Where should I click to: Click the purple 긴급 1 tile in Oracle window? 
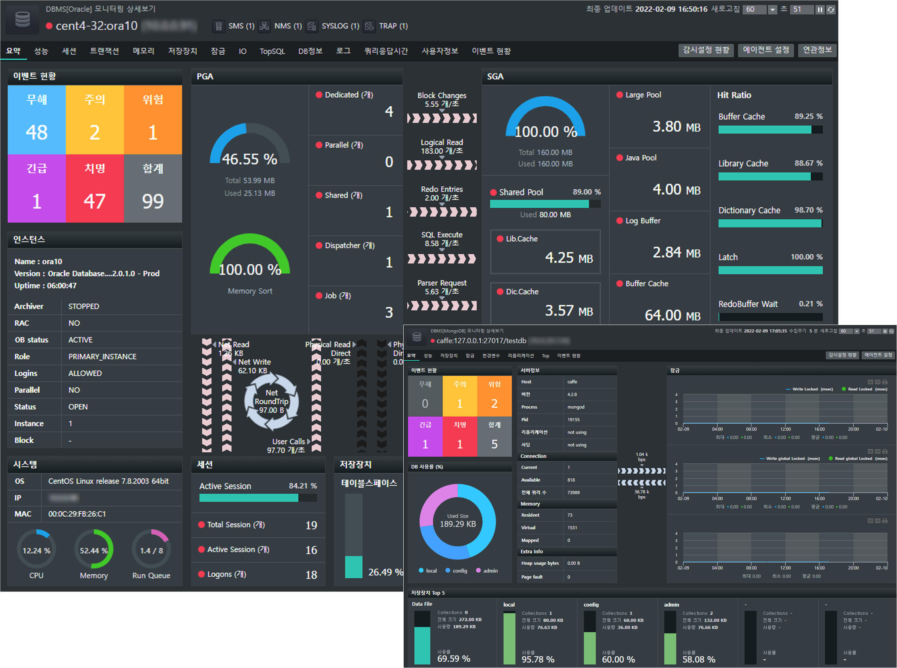[x=37, y=189]
